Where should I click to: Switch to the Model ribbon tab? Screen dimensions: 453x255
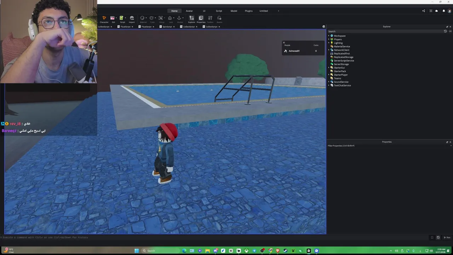click(234, 11)
